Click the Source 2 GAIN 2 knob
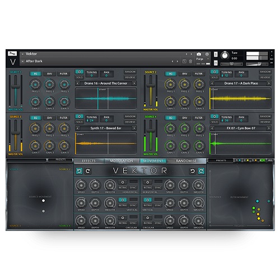Screen dimensions: 280x280 point(185,102)
